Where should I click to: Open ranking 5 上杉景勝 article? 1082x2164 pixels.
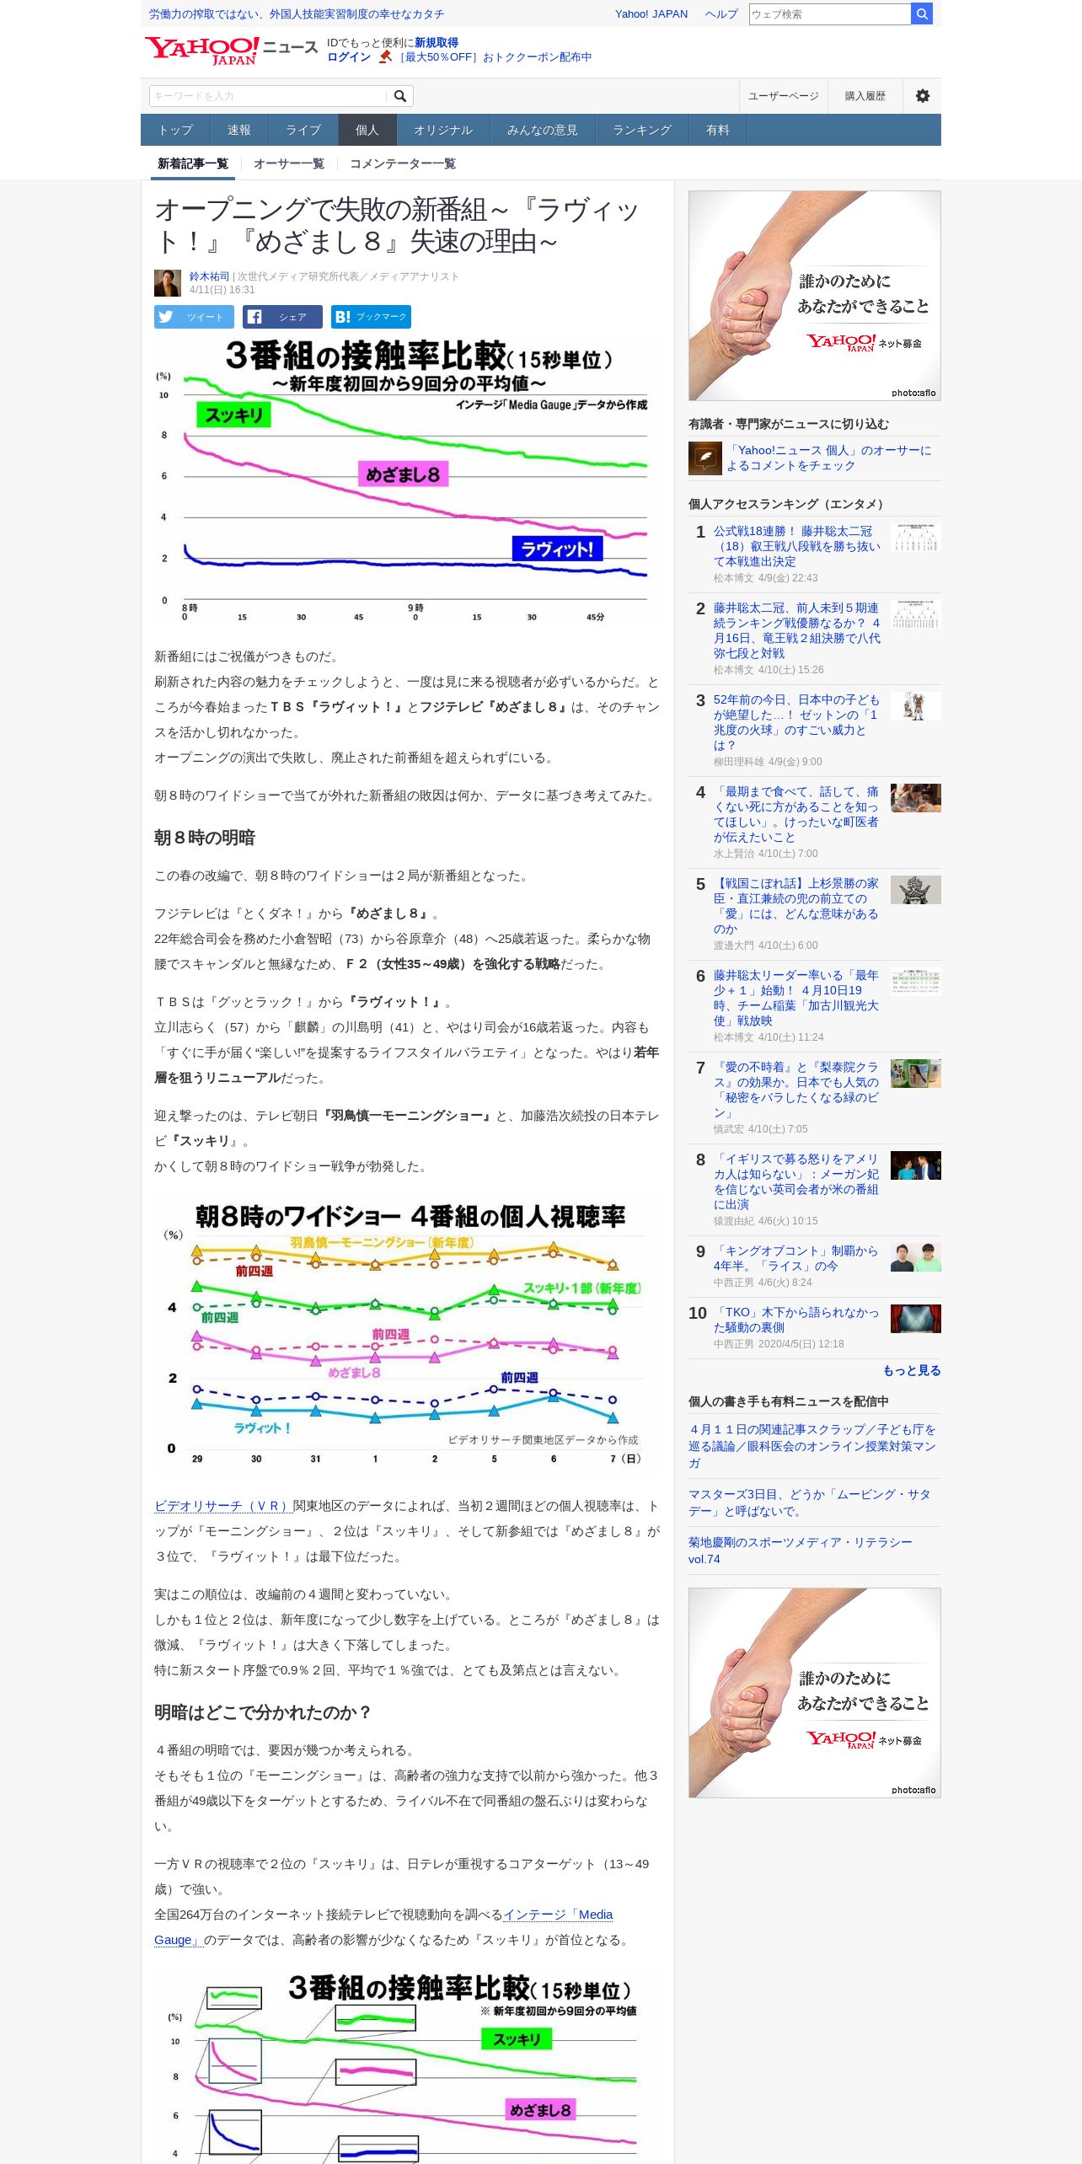click(796, 906)
